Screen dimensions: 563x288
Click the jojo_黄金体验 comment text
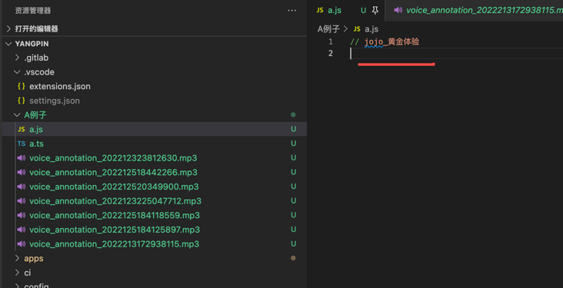391,41
